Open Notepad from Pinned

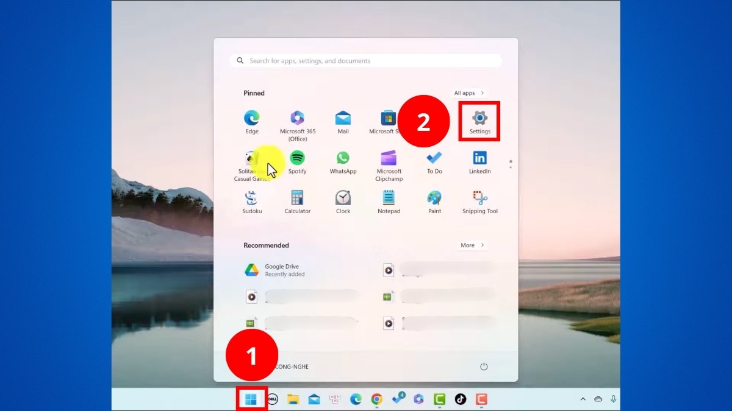point(389,202)
